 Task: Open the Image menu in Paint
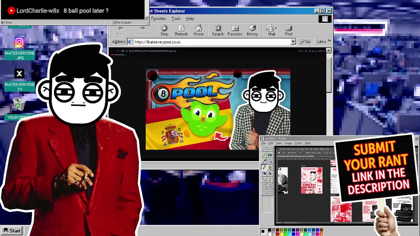click(288, 143)
